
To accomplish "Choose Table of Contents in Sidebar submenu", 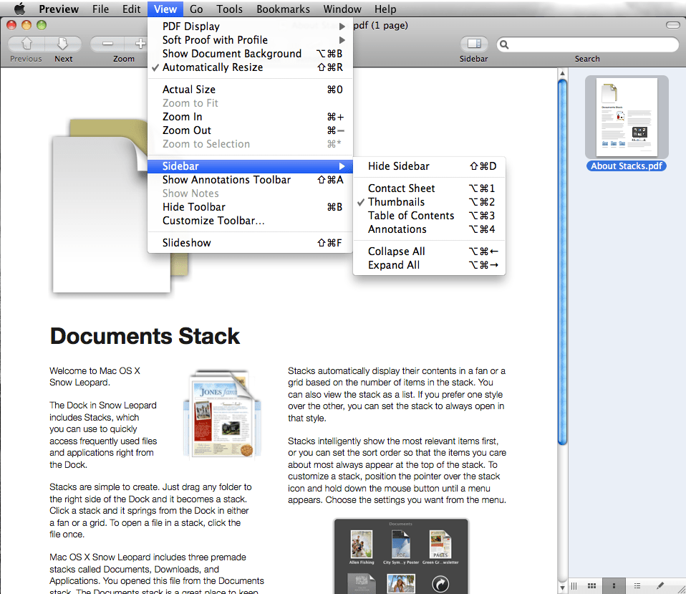I will coord(429,216).
